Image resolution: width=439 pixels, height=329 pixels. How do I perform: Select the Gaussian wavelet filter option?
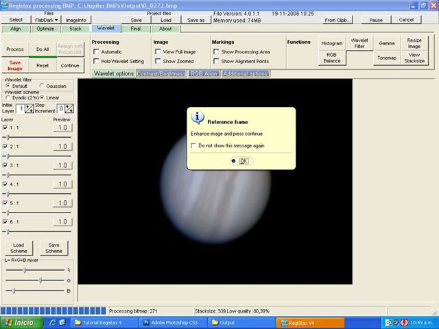(42, 86)
